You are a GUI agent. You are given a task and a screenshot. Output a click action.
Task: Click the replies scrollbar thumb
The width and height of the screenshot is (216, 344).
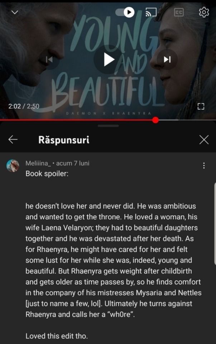pos(215,224)
